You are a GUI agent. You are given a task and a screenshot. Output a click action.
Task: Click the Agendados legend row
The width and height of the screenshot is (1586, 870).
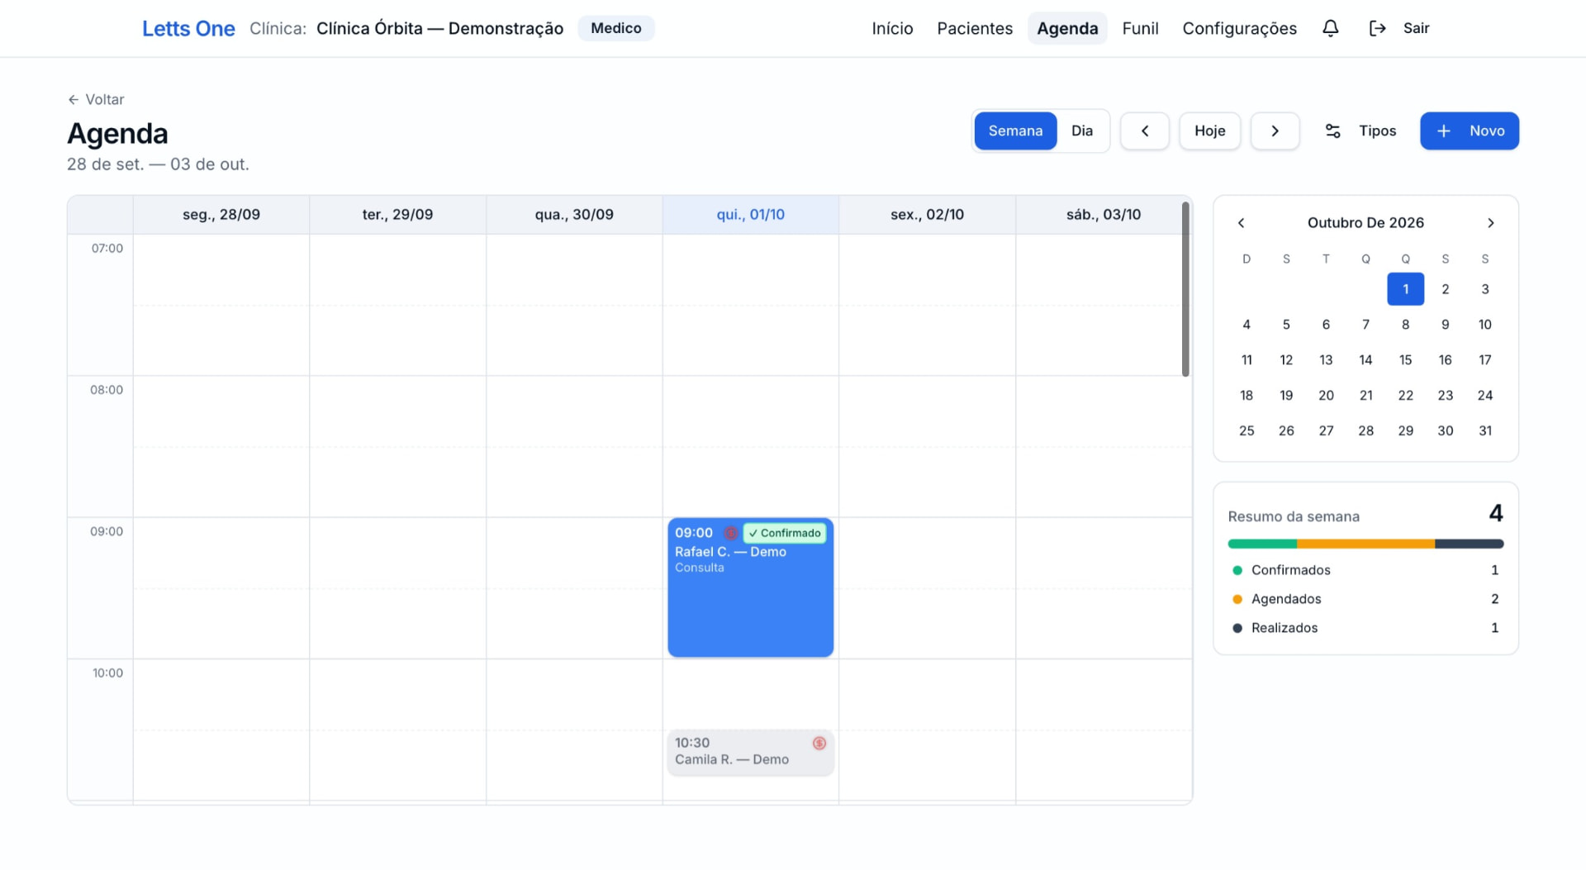1365,599
